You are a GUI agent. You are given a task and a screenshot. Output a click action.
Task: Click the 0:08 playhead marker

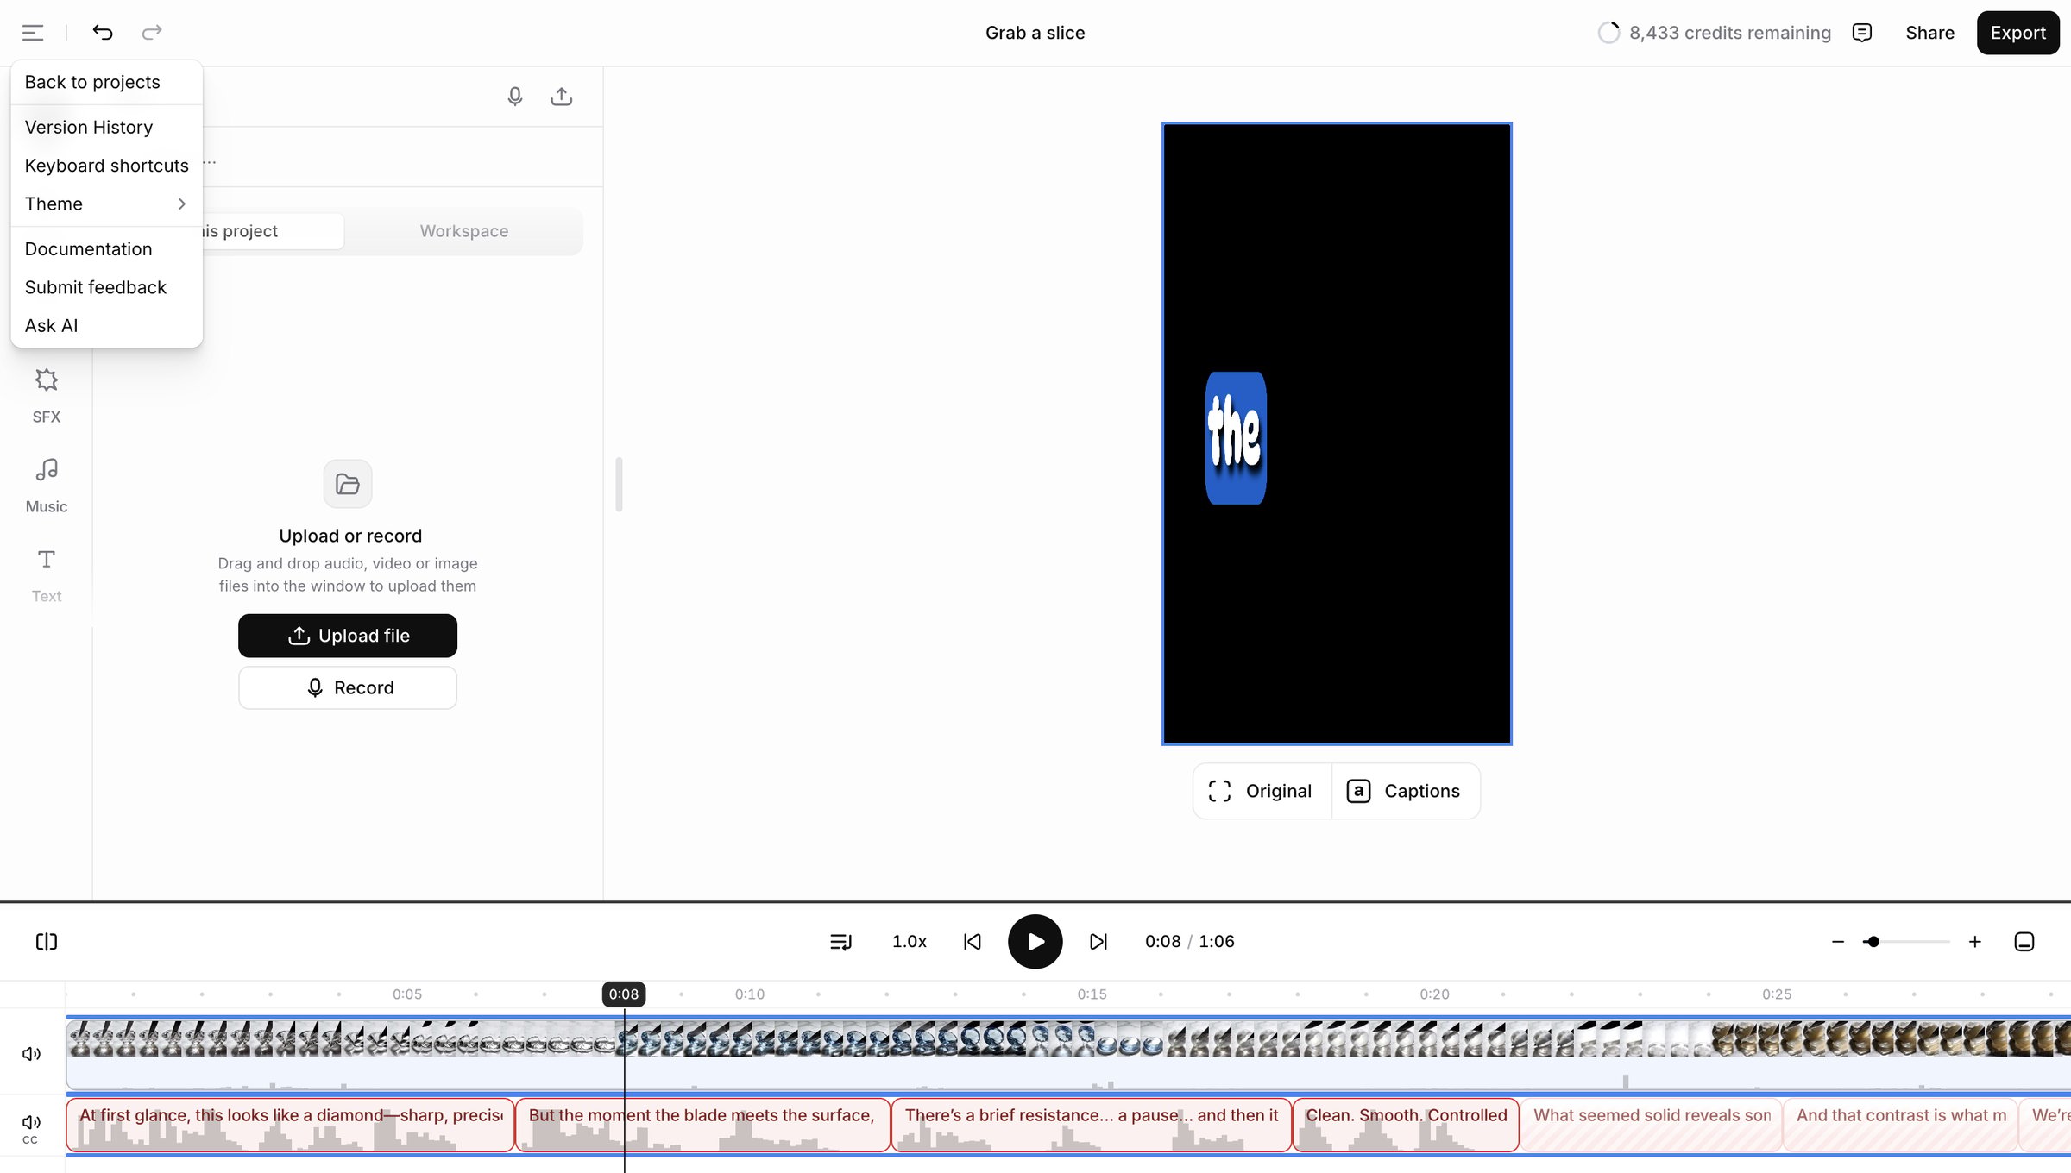624,994
